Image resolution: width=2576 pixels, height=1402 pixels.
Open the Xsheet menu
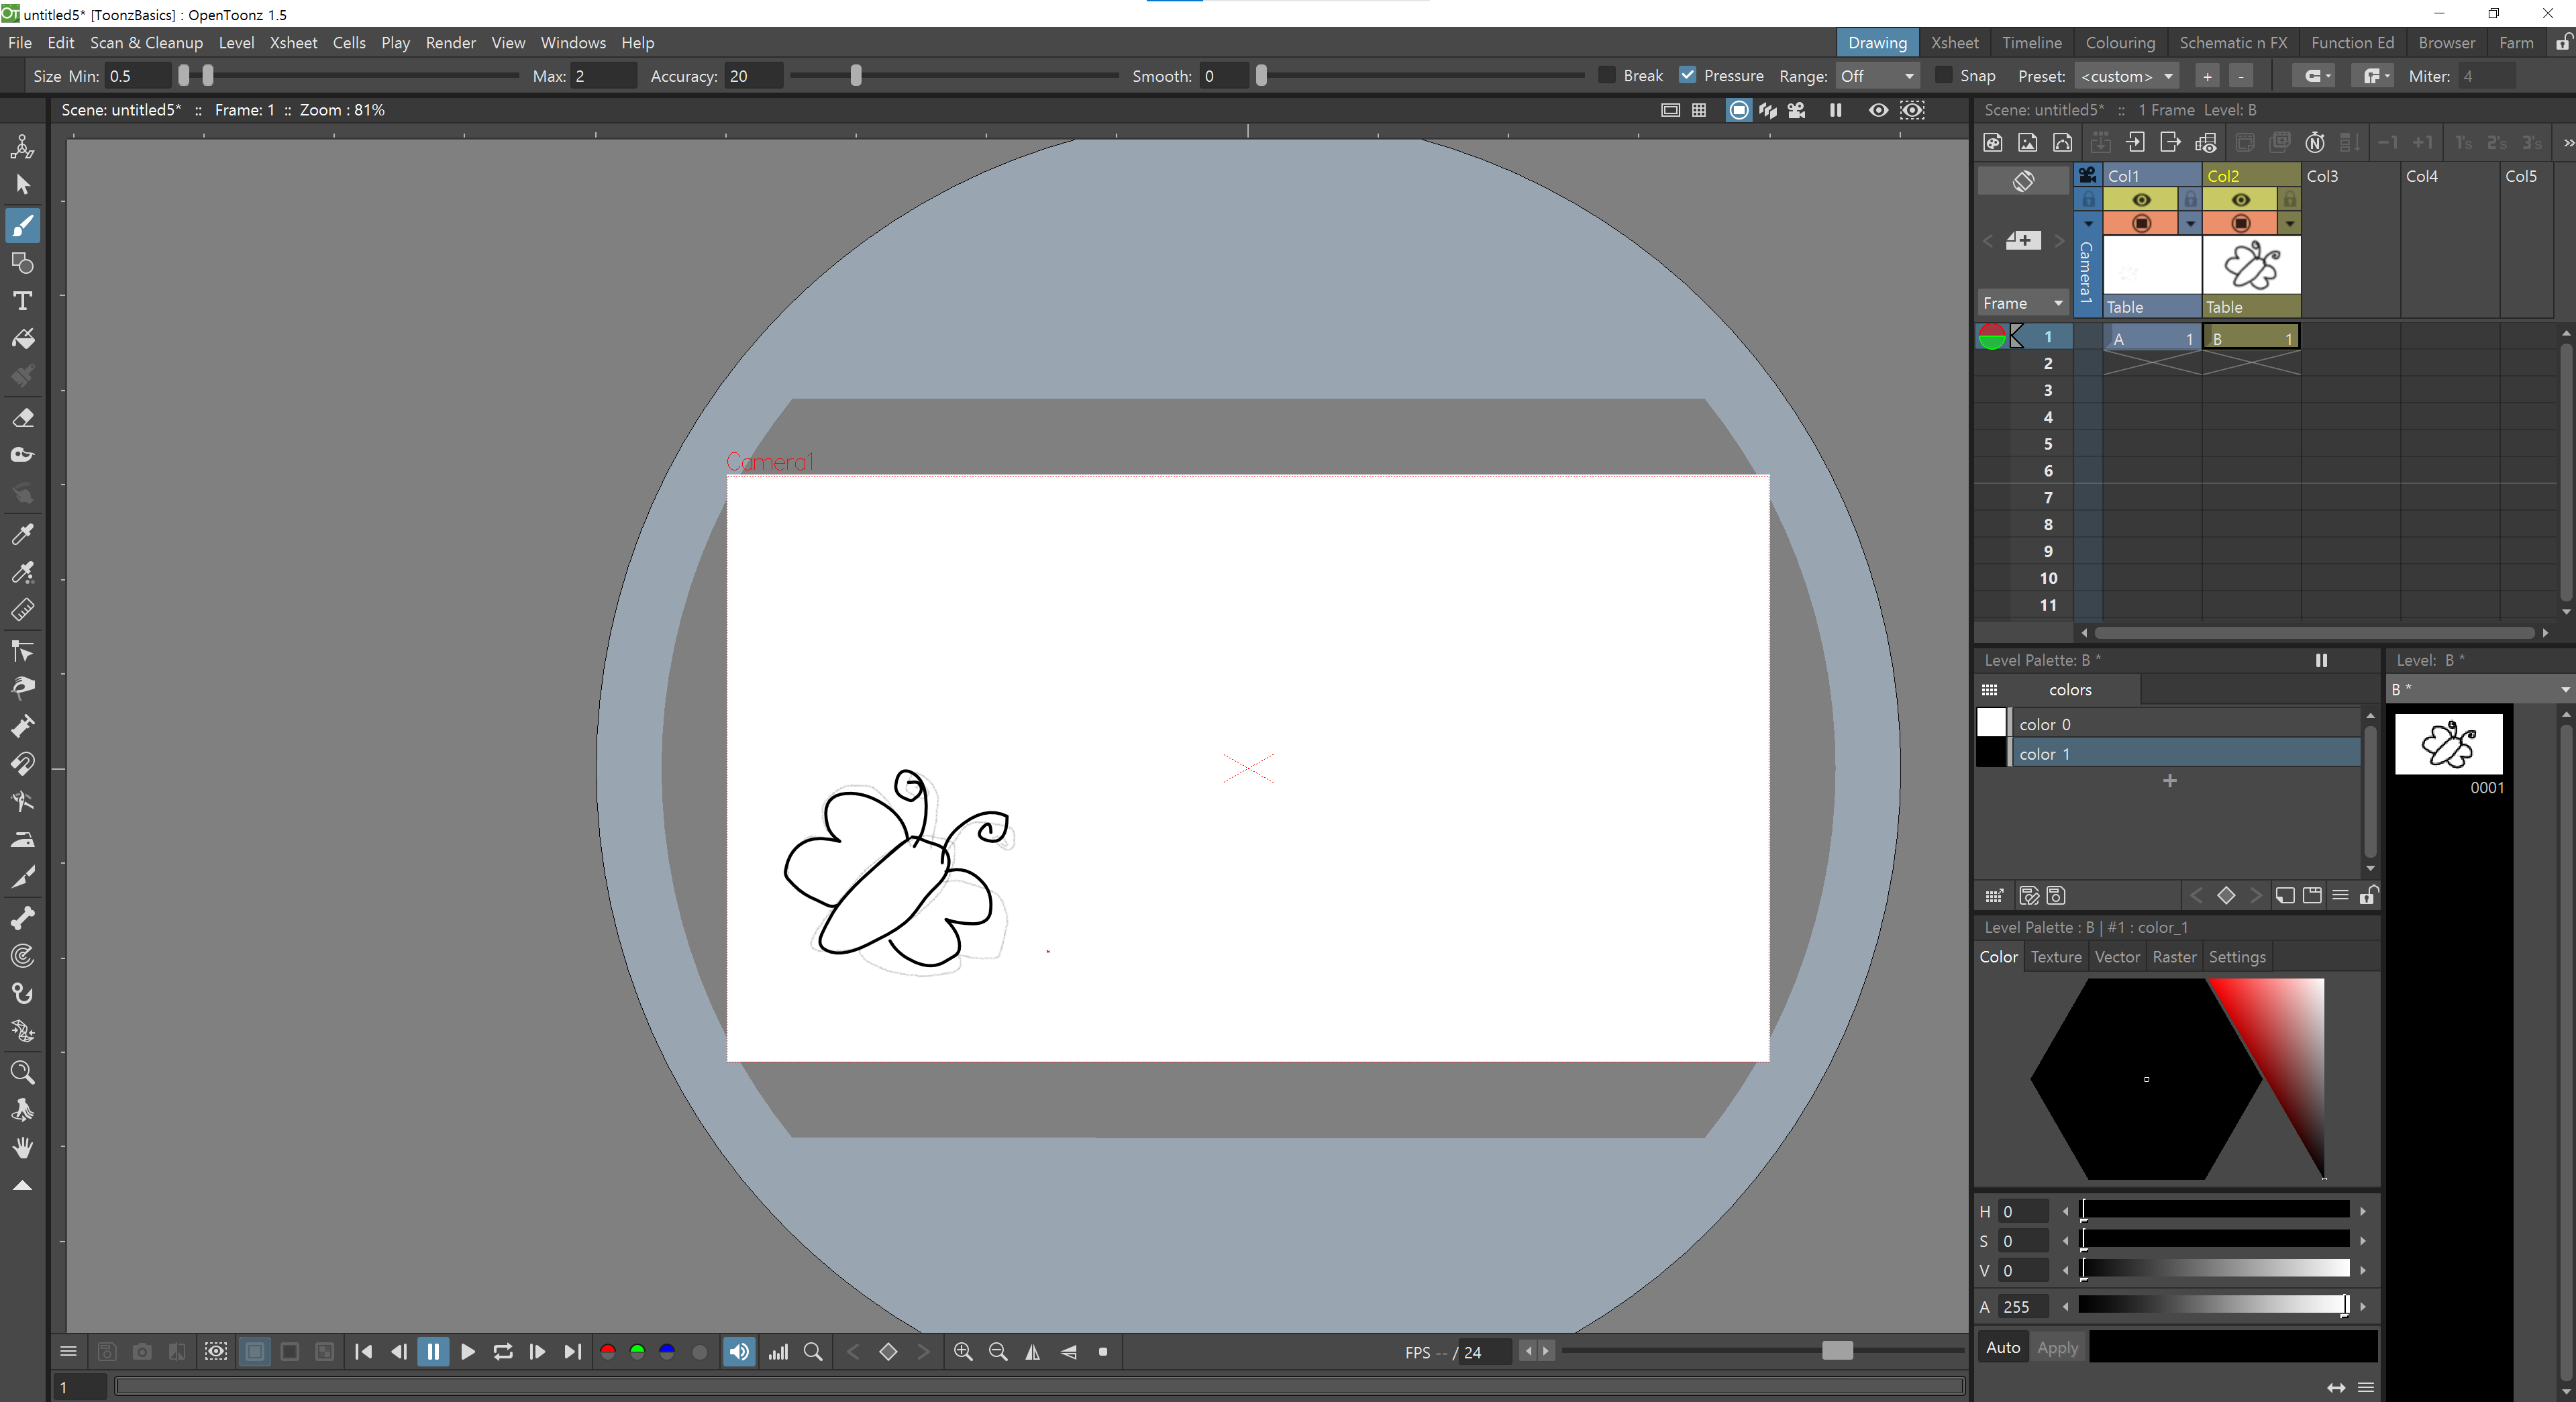293,43
